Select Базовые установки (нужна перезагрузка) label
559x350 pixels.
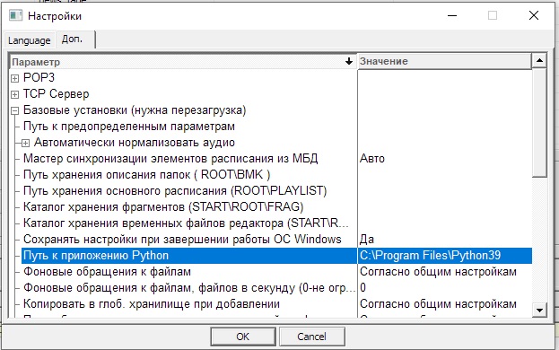(135, 110)
